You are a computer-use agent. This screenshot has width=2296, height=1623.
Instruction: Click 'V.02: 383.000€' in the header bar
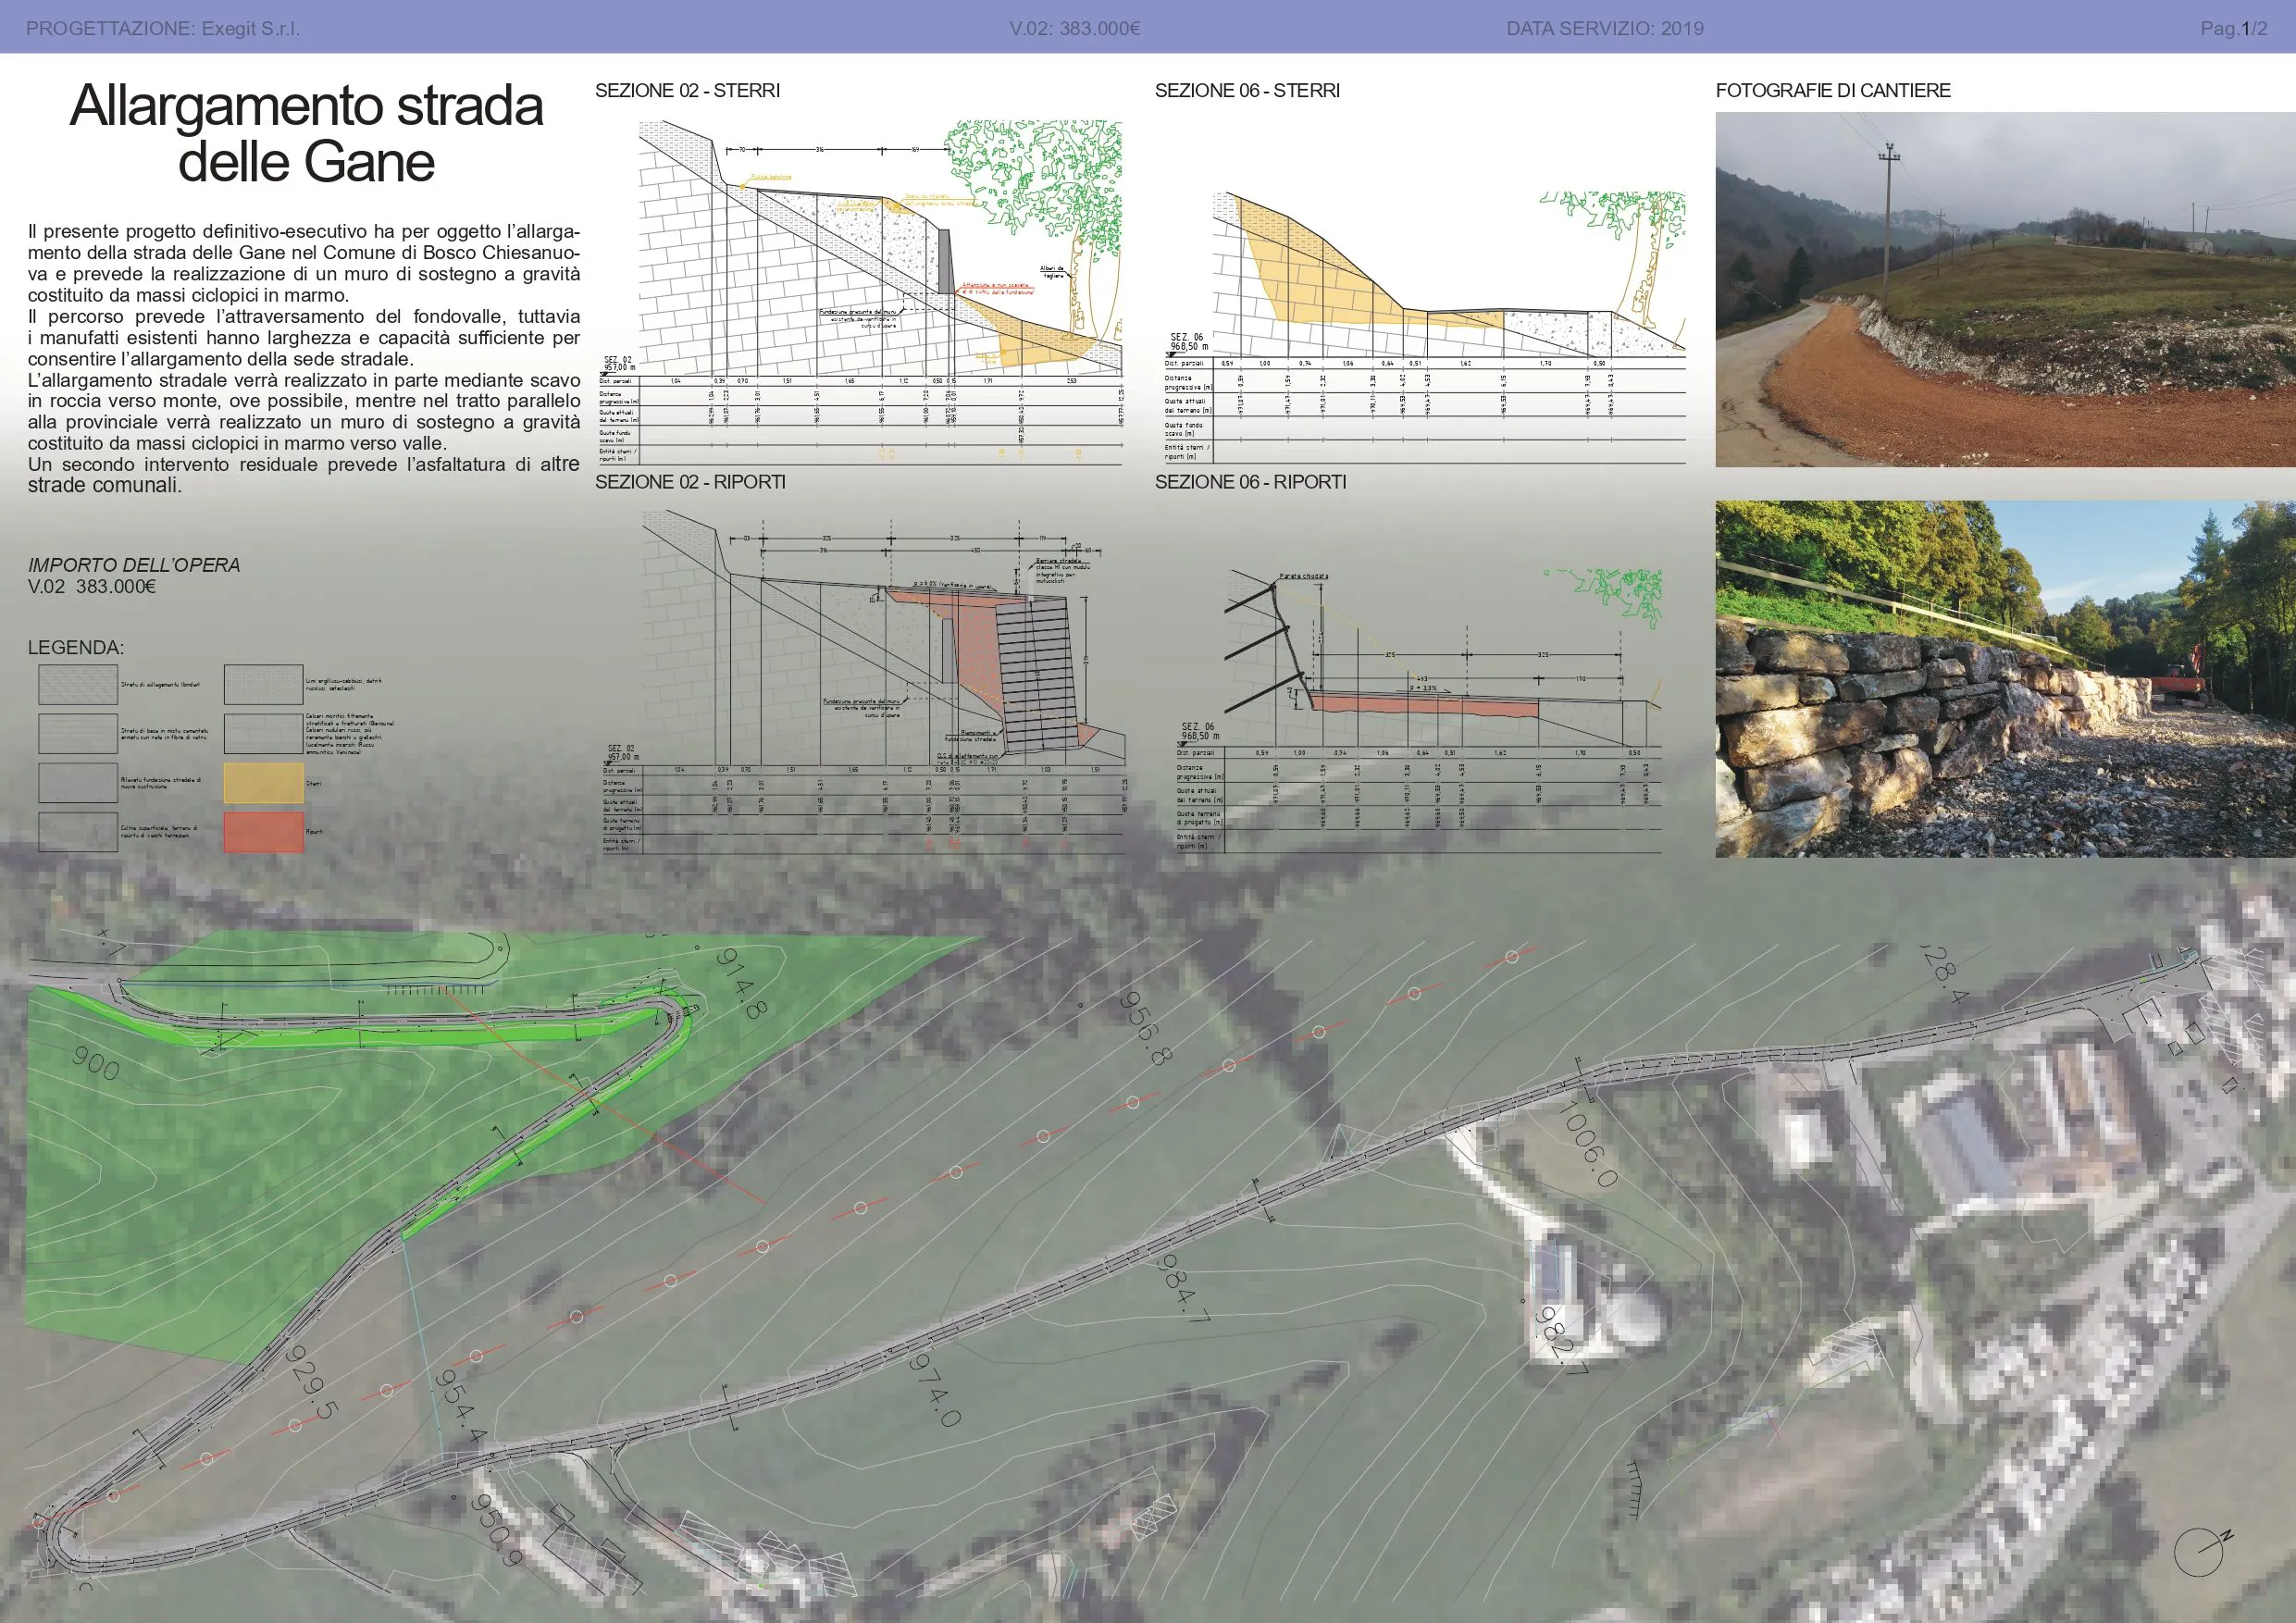(1075, 28)
